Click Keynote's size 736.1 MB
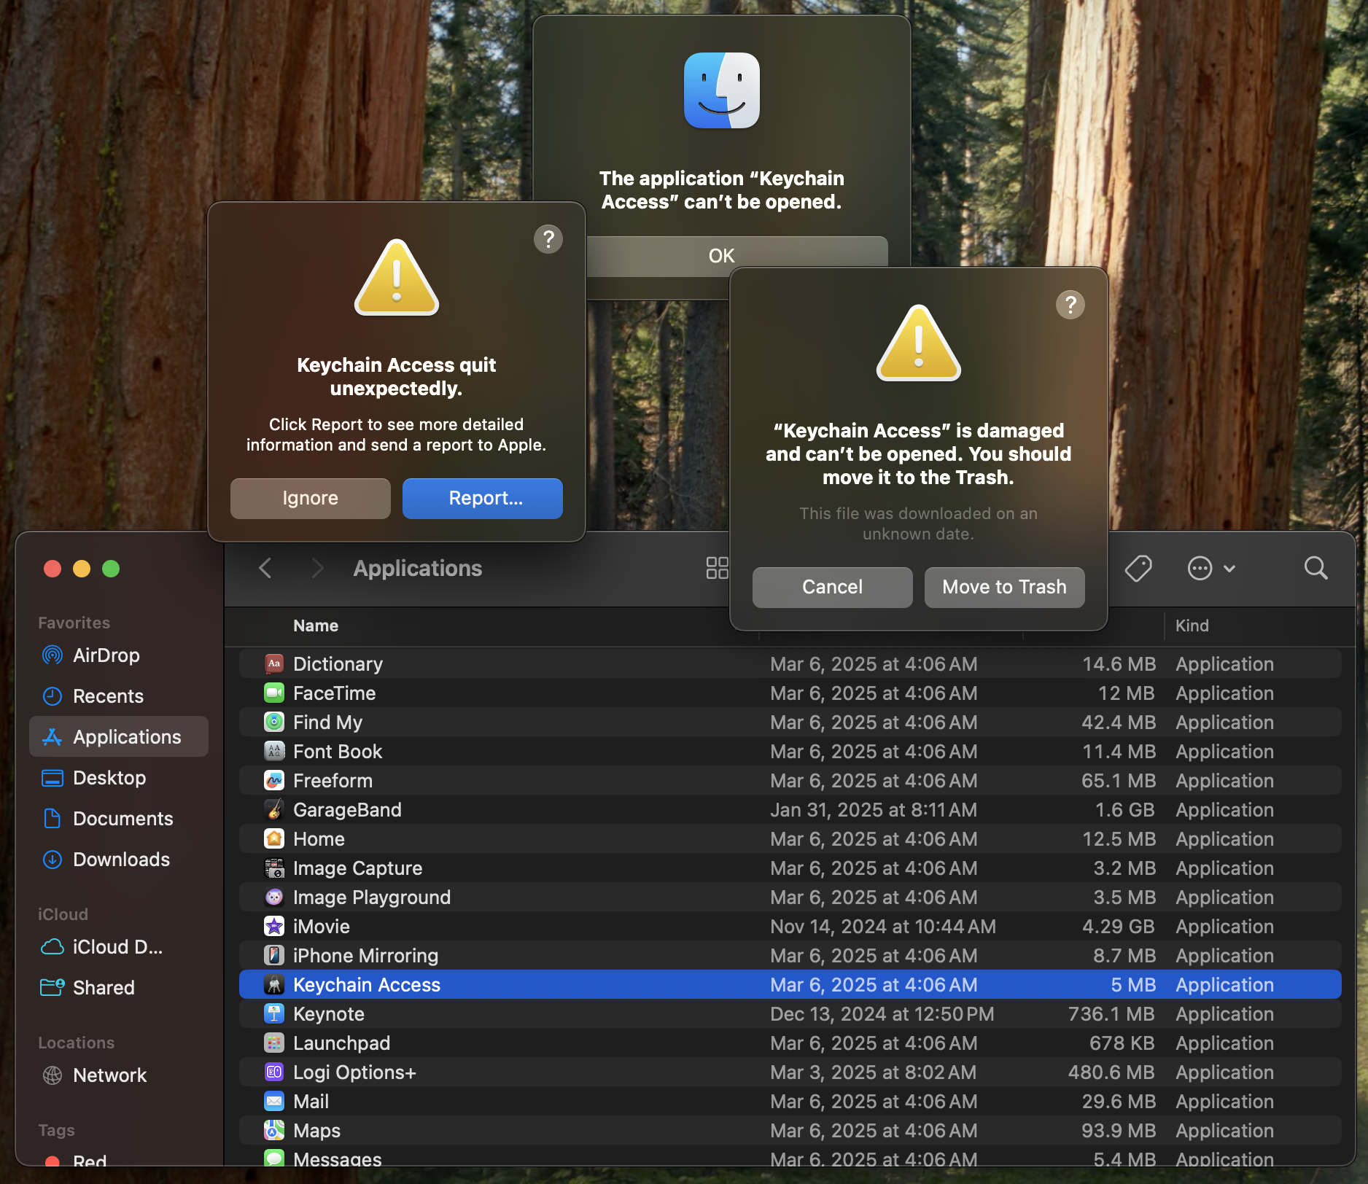The image size is (1368, 1184). pos(1111,1013)
